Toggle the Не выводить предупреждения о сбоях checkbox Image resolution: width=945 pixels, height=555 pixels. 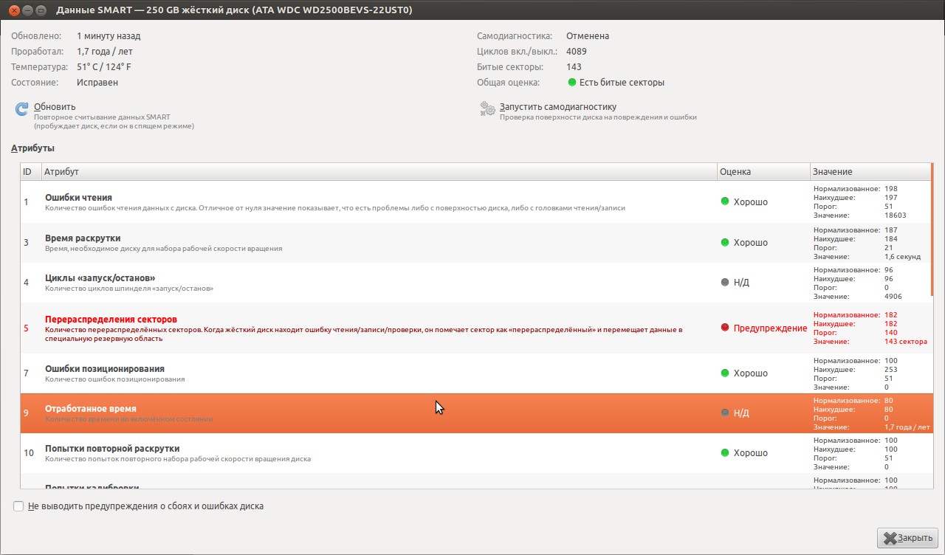(x=18, y=506)
